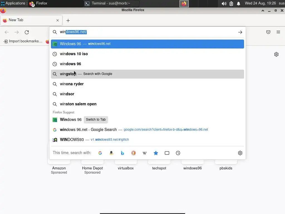Reload the current page
This screenshot has width=285, height=214.
click(x=27, y=32)
